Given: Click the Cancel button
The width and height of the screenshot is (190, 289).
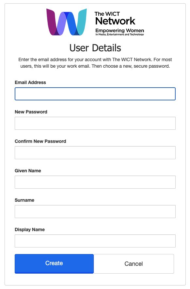Looking at the screenshot, I should tap(134, 264).
